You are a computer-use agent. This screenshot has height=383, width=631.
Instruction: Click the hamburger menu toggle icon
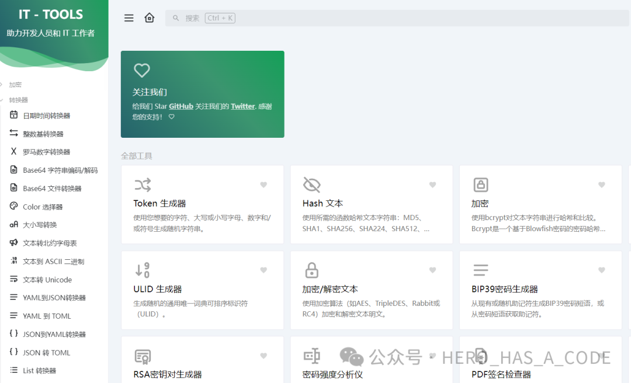(x=129, y=18)
